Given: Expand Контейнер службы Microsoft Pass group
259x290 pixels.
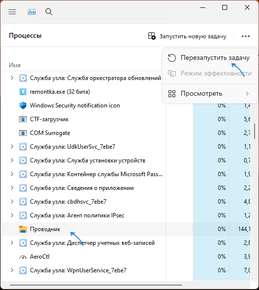Looking at the screenshot, I should point(12,174).
